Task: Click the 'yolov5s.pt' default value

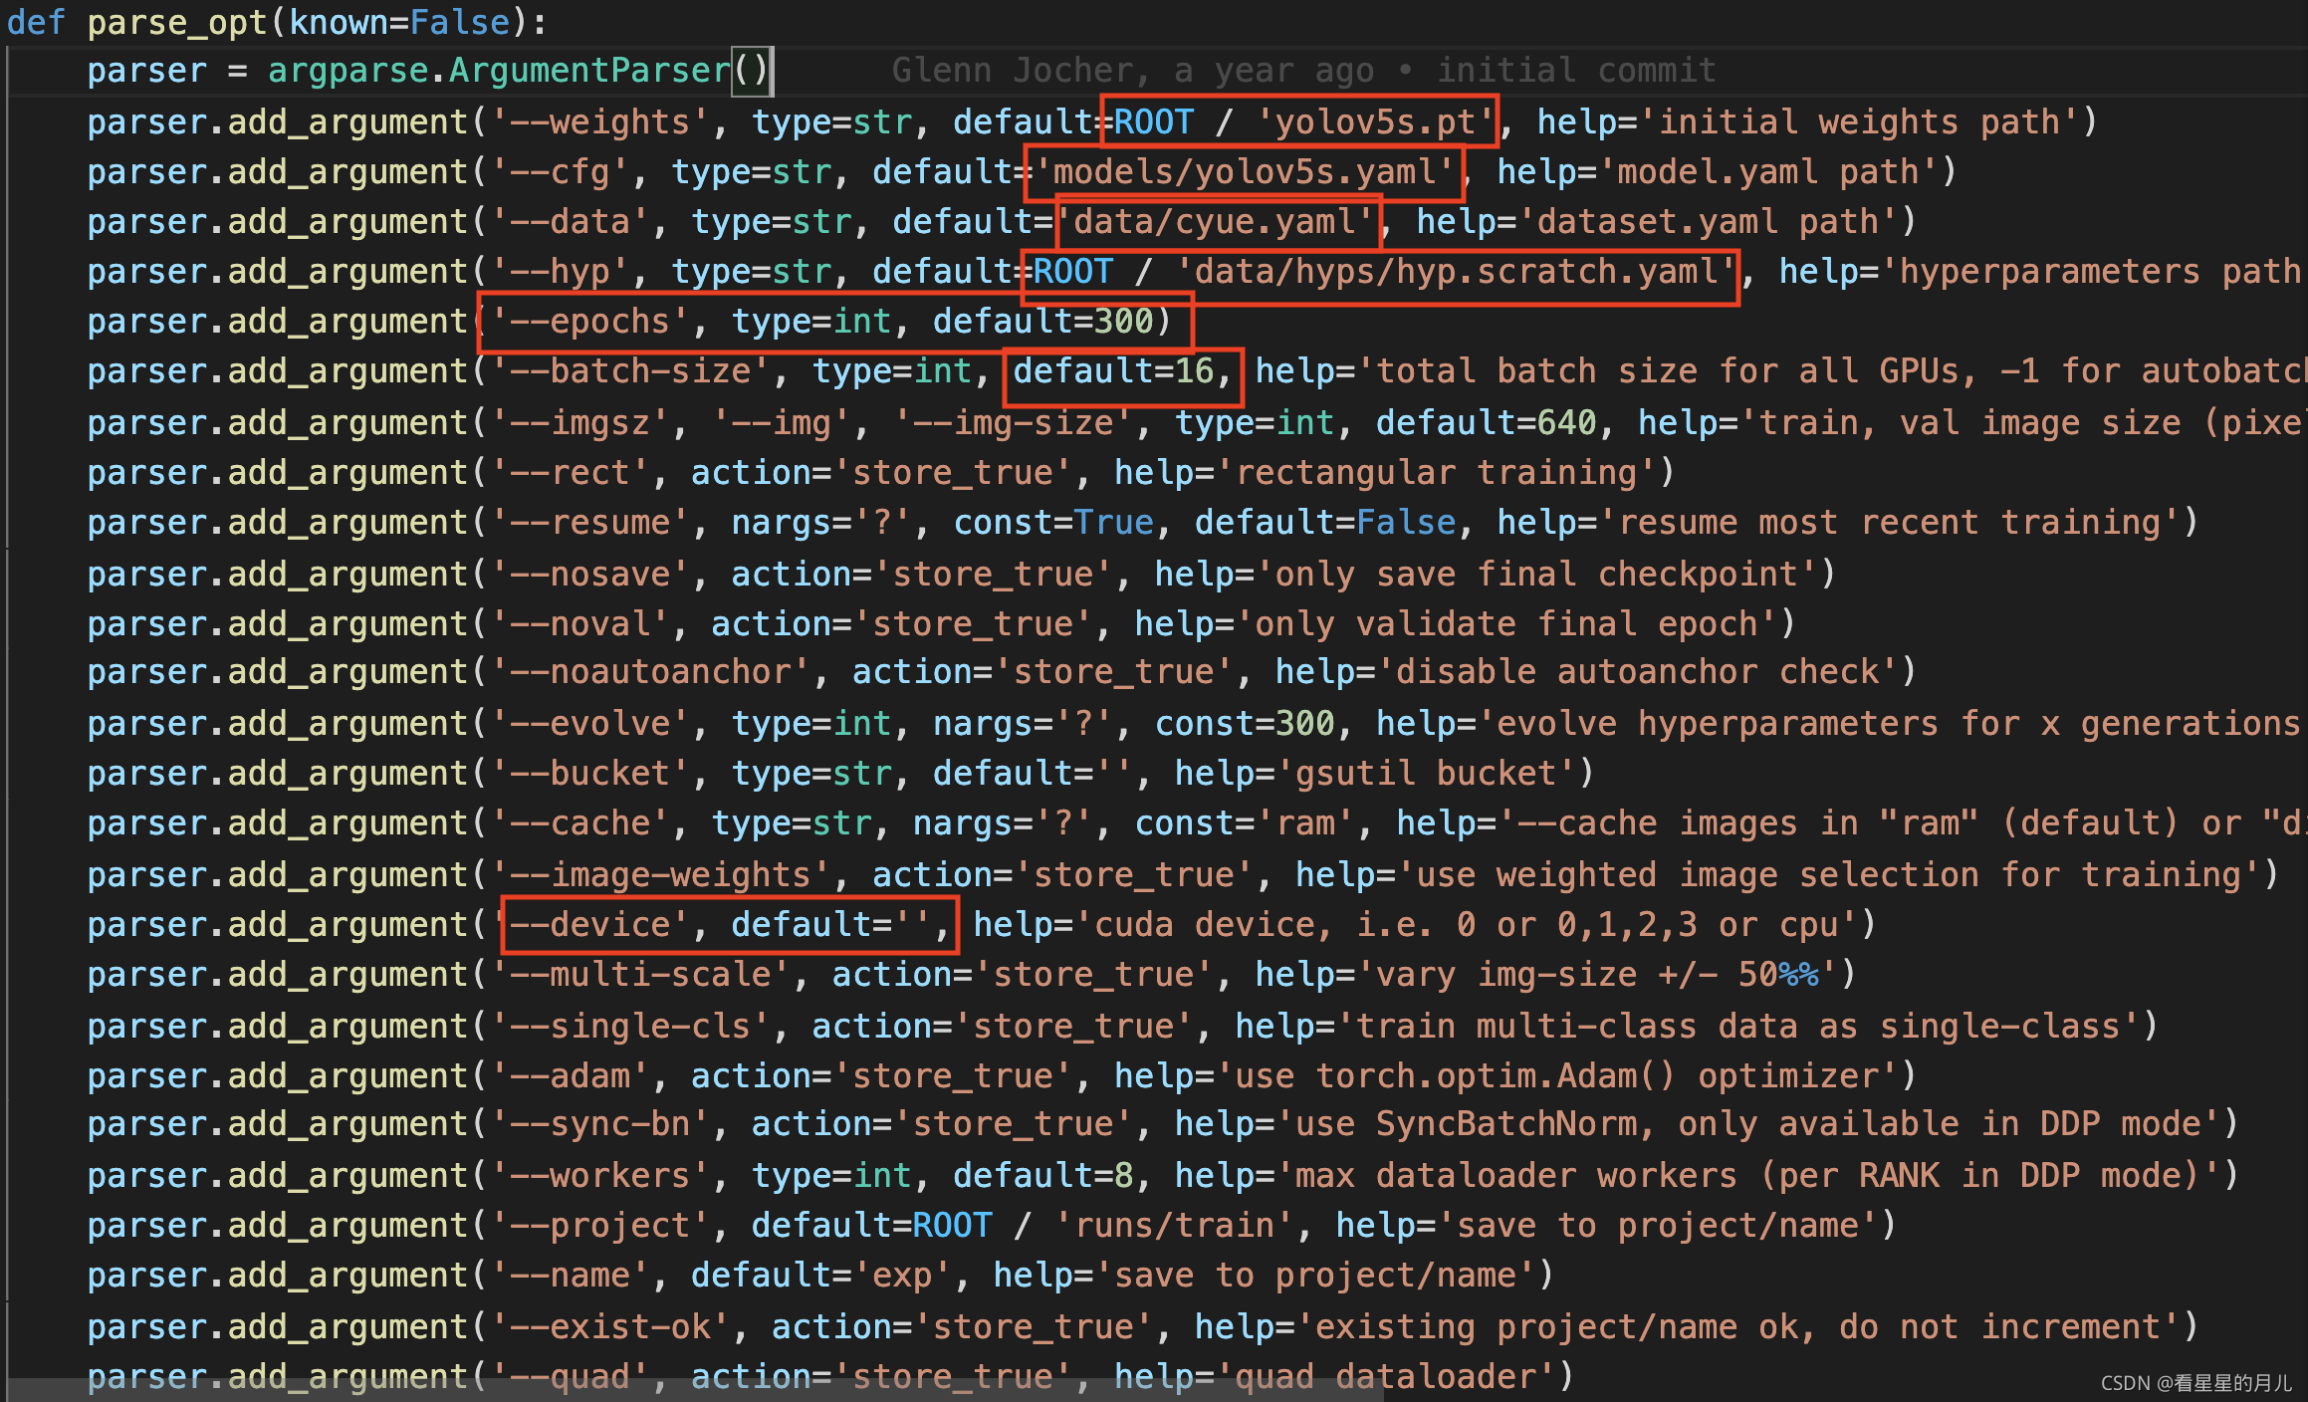Action: point(1374,122)
